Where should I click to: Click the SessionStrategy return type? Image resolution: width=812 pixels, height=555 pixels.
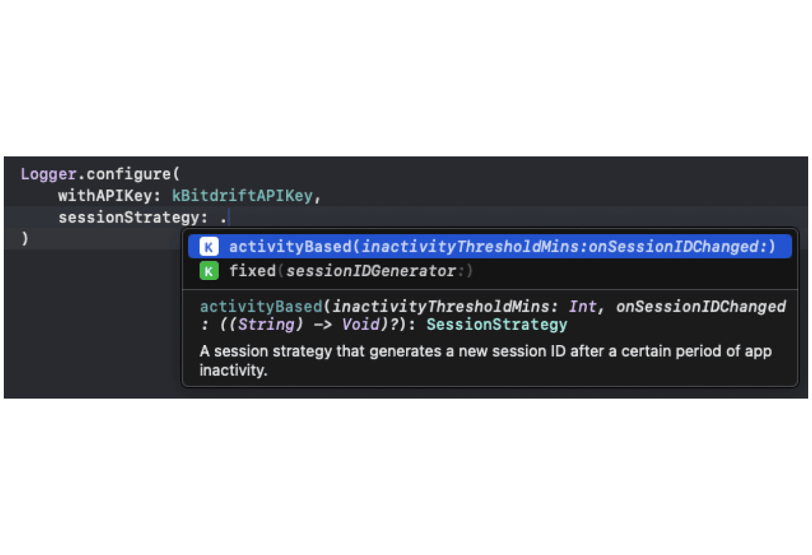coord(497,324)
